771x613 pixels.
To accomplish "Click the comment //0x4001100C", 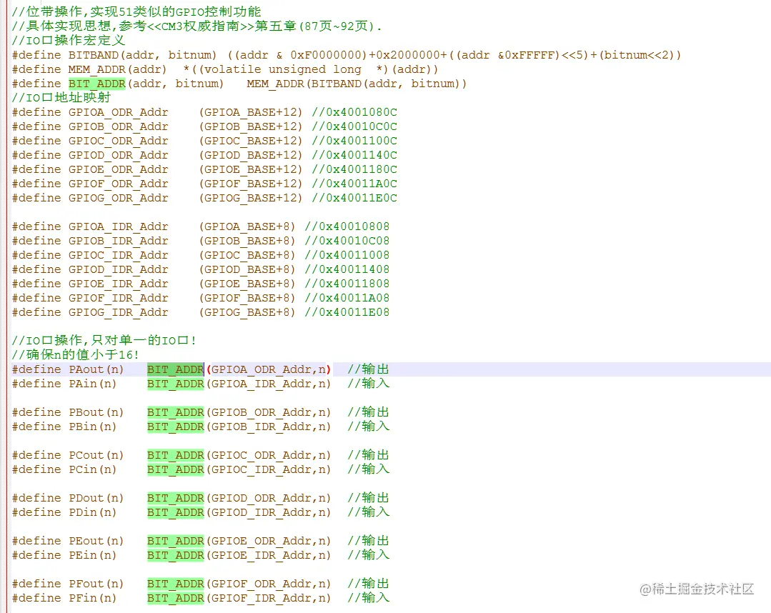I will [x=354, y=141].
